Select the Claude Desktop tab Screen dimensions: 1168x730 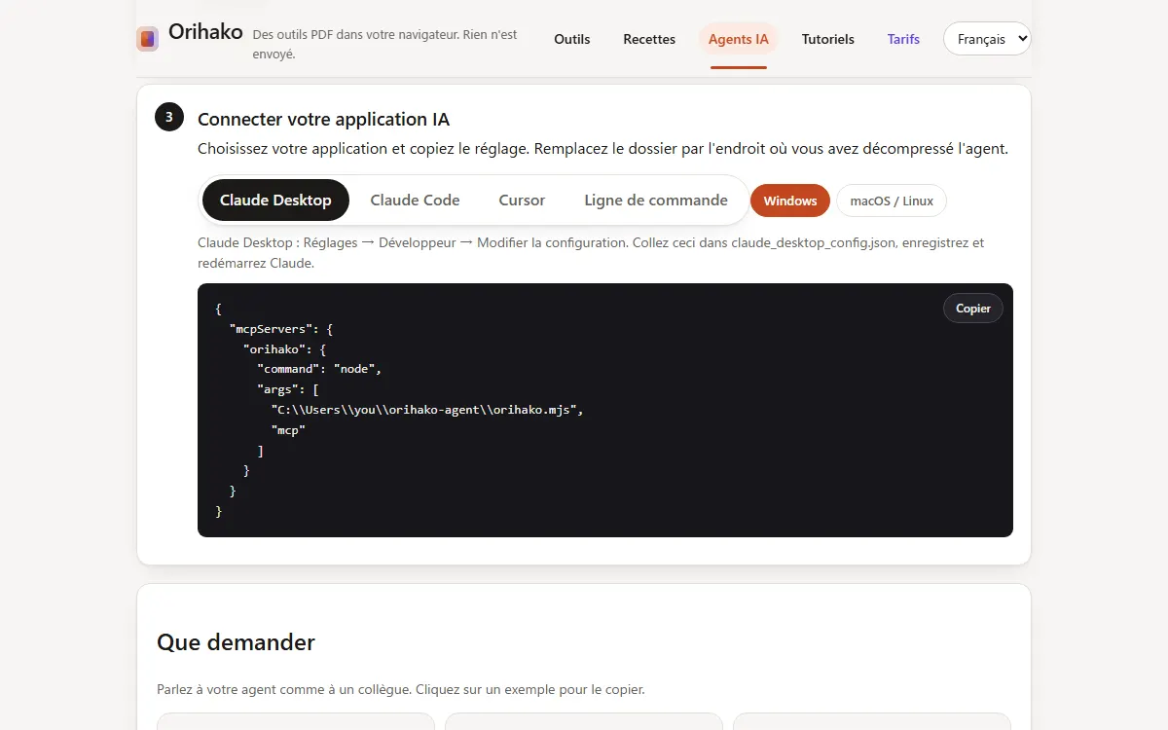pos(275,201)
